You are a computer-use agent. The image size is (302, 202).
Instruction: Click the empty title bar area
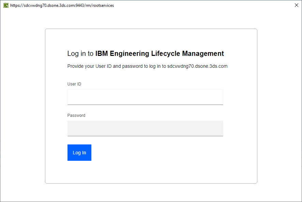coord(205,5)
